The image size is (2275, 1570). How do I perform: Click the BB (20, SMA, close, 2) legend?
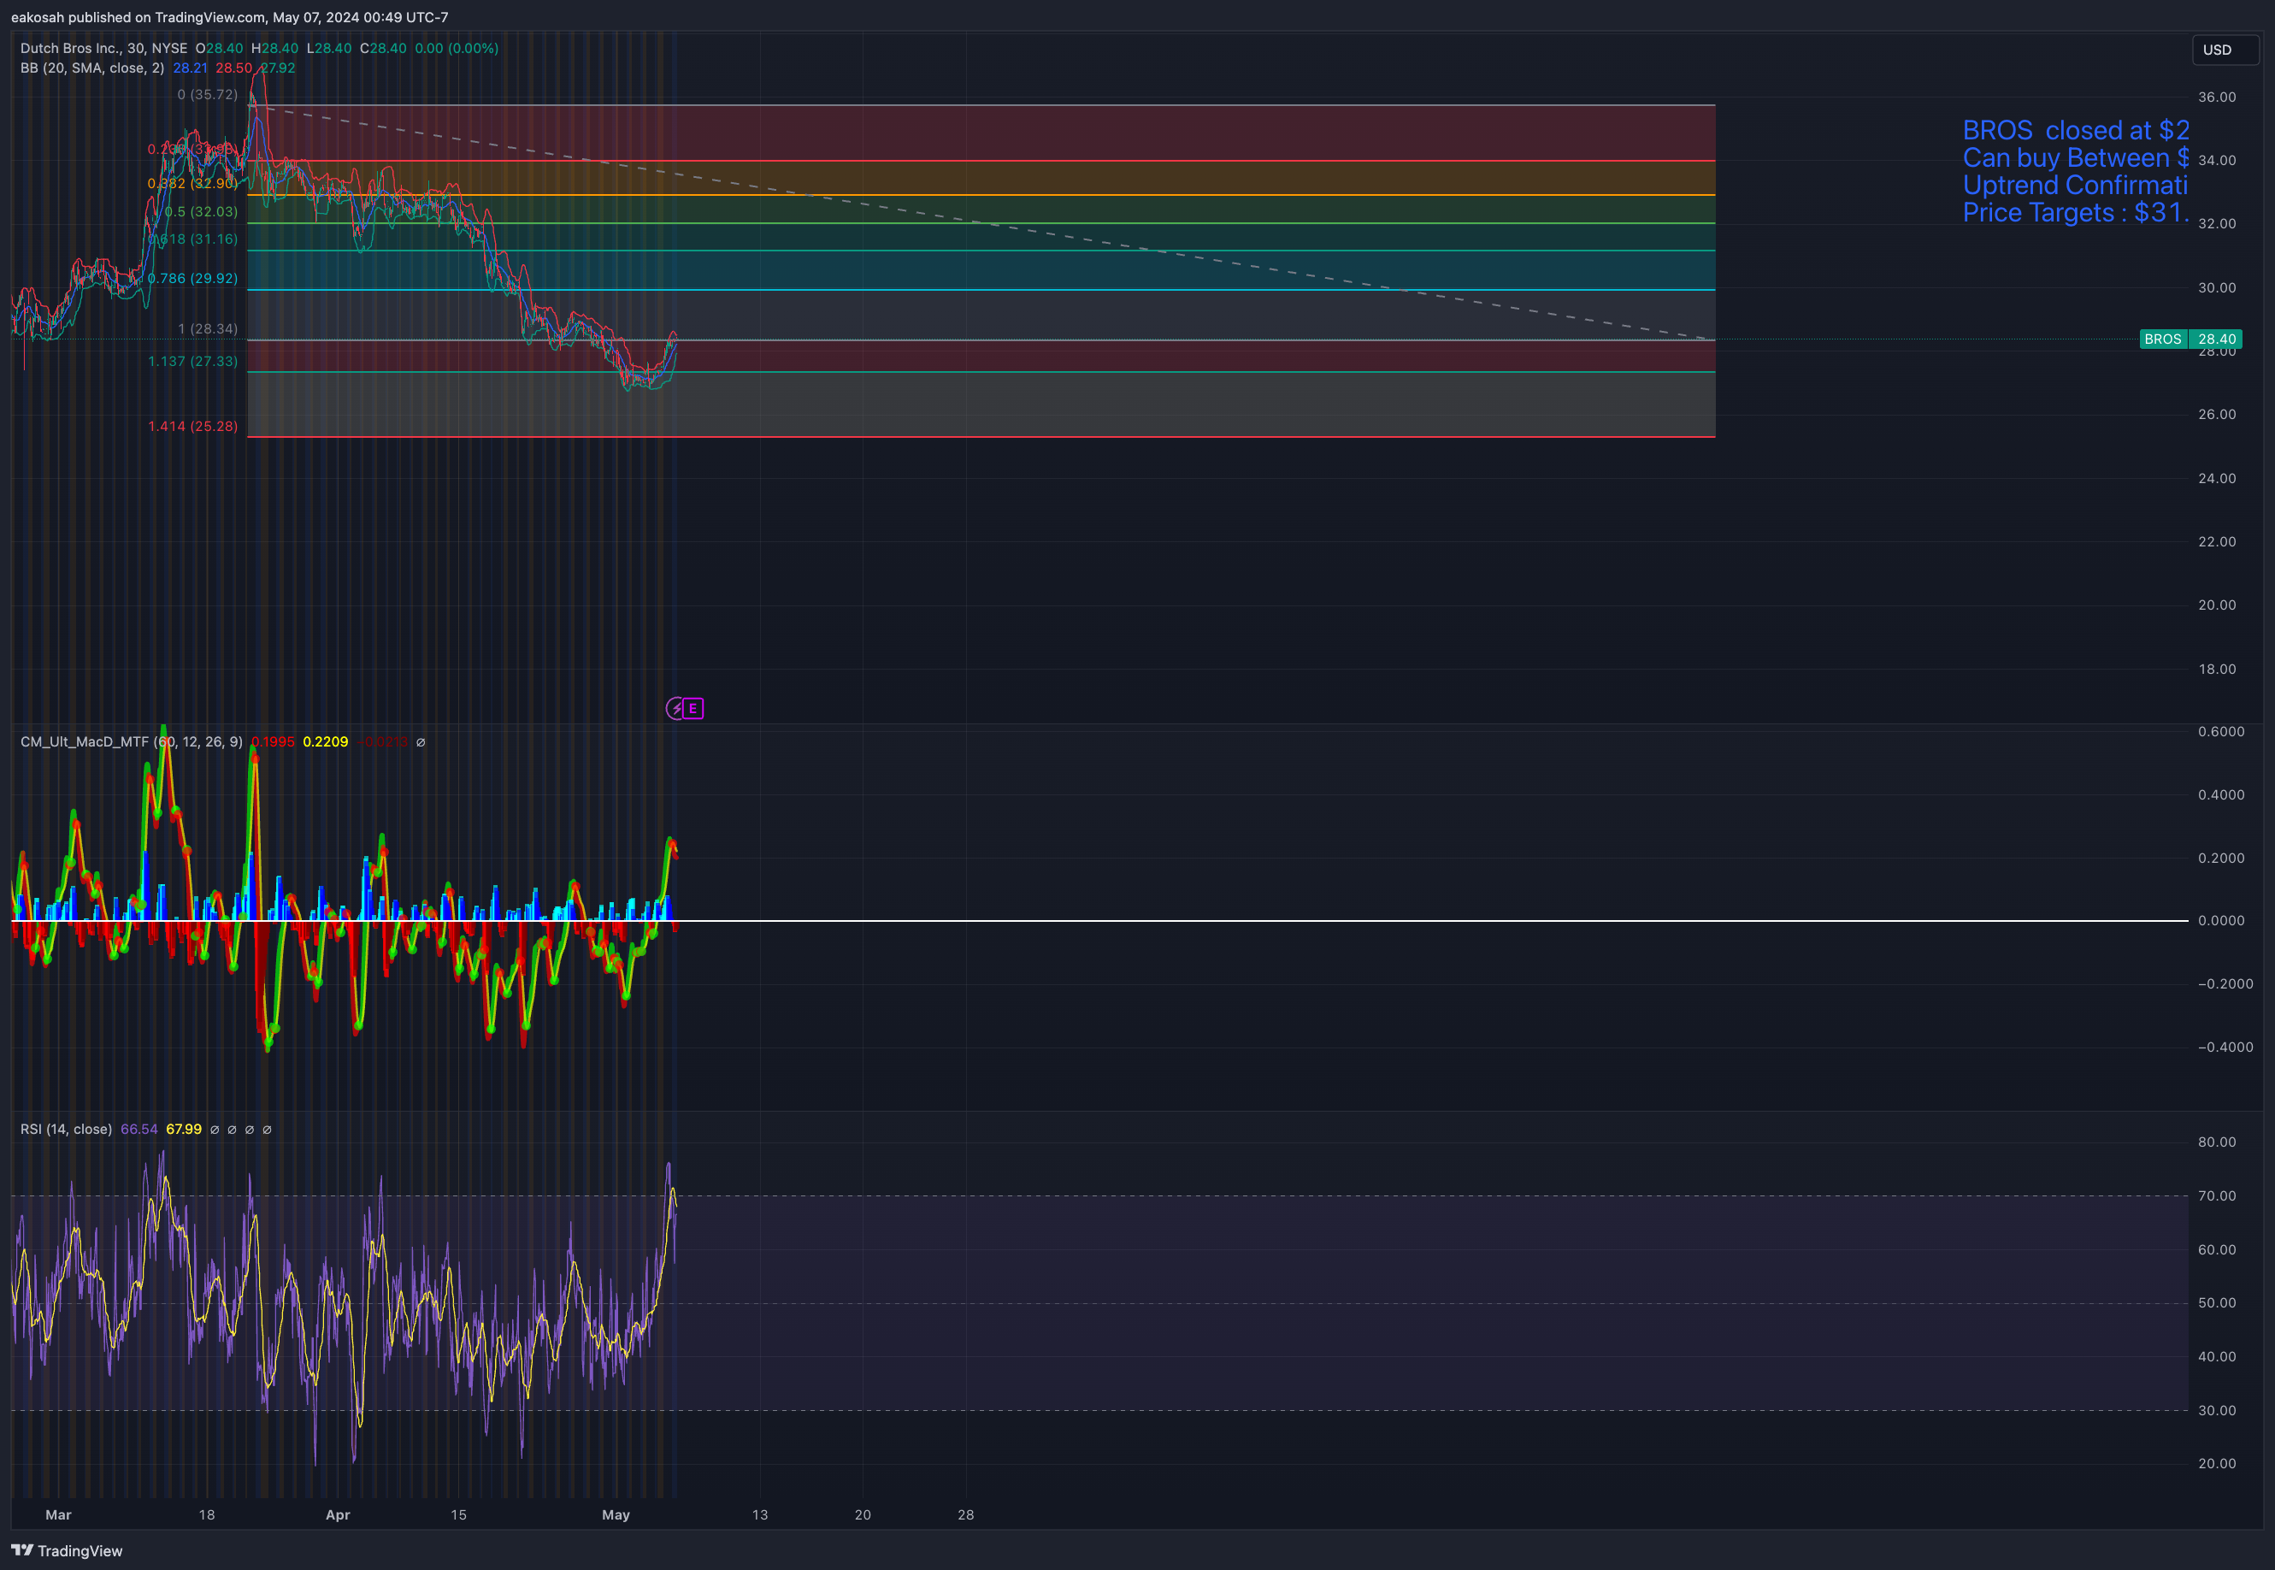point(92,68)
